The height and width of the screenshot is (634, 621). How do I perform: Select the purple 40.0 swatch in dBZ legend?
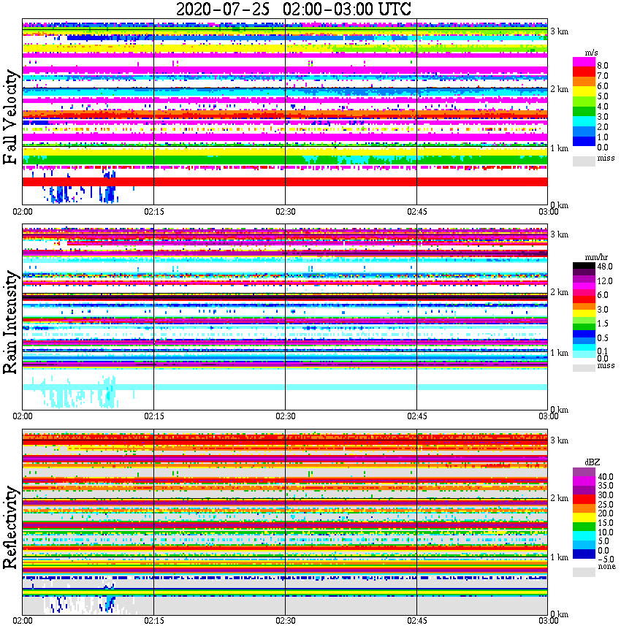[x=584, y=472]
